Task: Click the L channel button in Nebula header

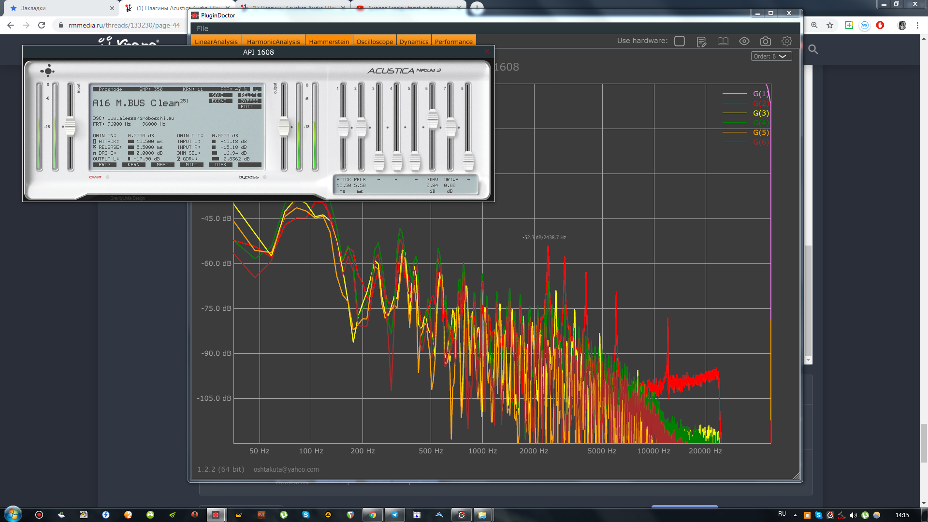Action: tap(257, 89)
